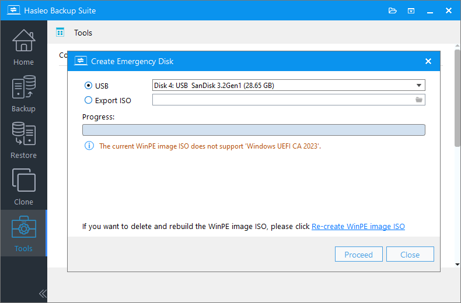Click the Re-create WinPE image ISO link
Screen dimensions: 461x303
coord(358,226)
